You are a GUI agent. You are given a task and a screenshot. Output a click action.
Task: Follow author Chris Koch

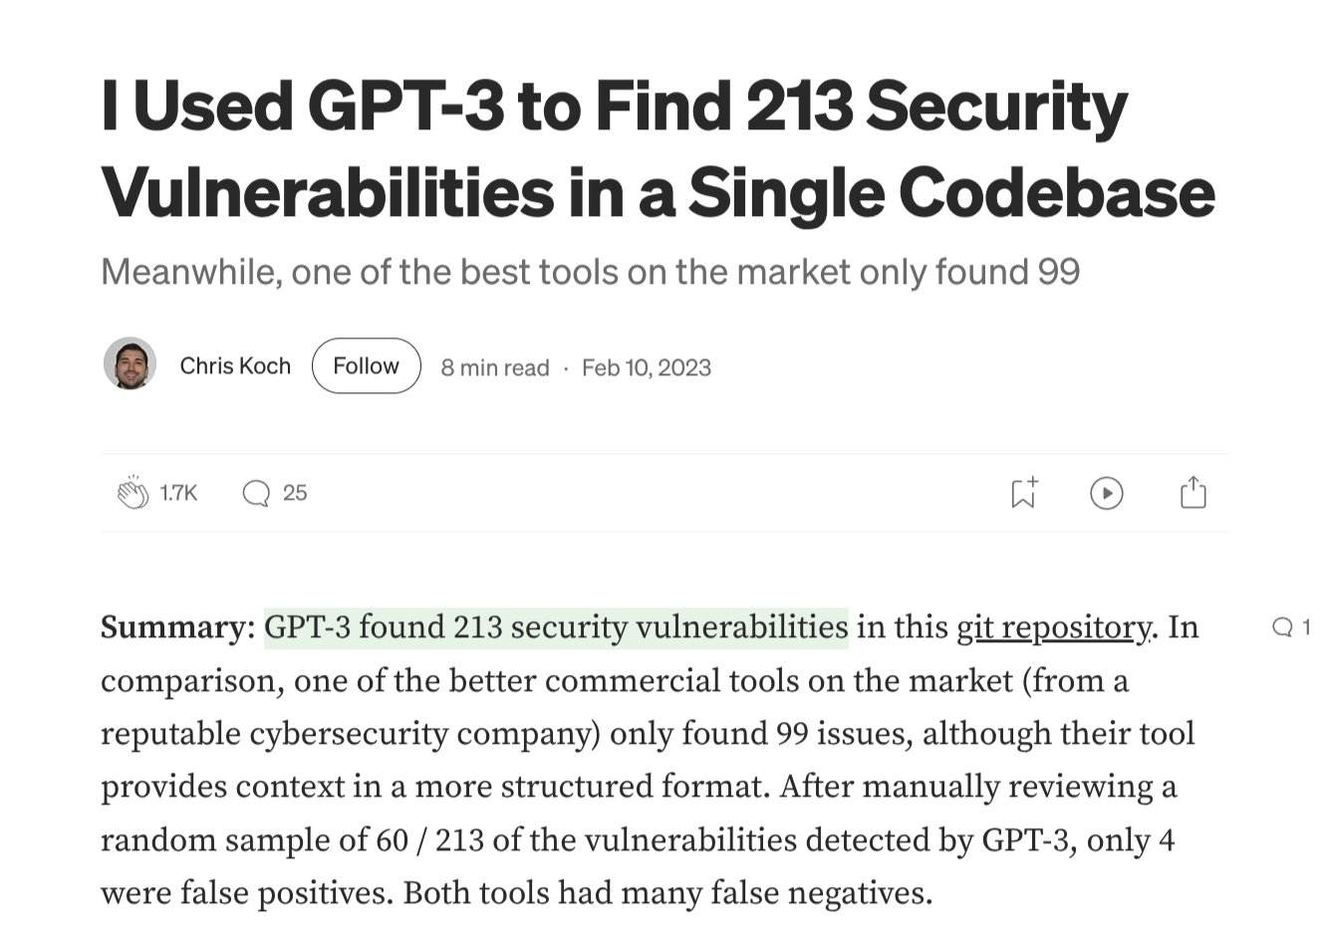(366, 365)
